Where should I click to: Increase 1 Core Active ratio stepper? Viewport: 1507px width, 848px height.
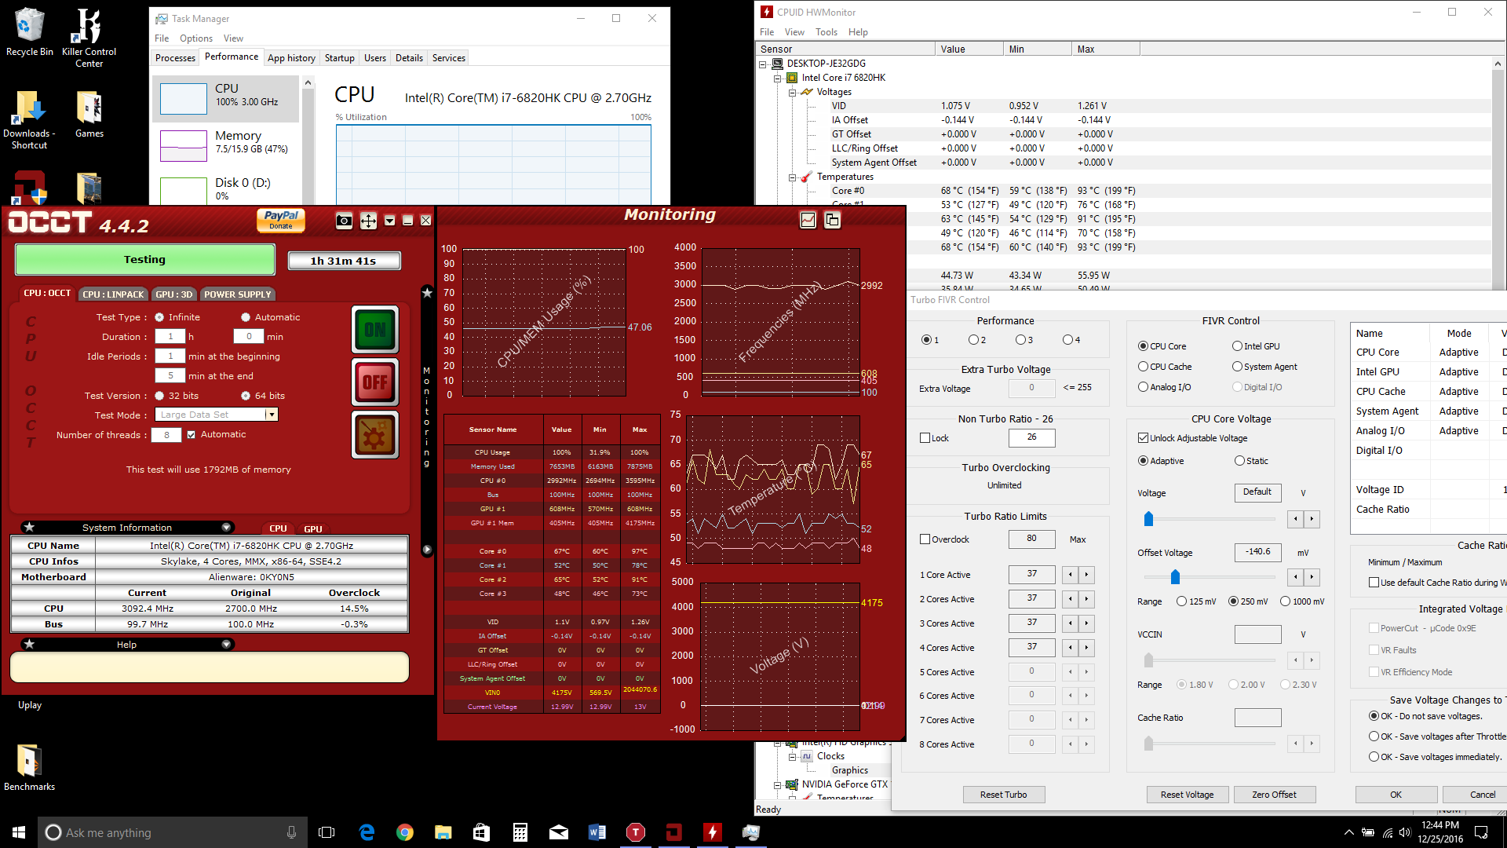1086,575
